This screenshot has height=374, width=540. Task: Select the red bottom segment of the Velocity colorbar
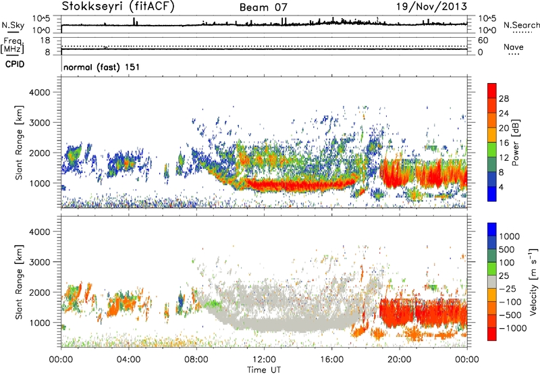point(492,334)
